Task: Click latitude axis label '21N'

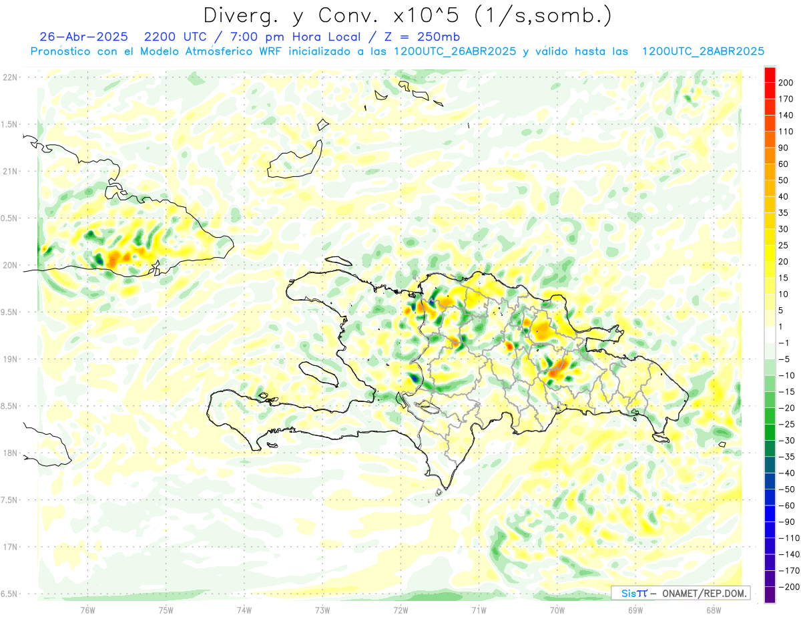Action: [10, 171]
